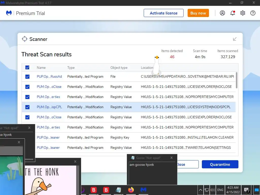The width and height of the screenshot is (260, 195).
Task: Click the Scanner crosshair icon
Action: pyautogui.click(x=25, y=39)
